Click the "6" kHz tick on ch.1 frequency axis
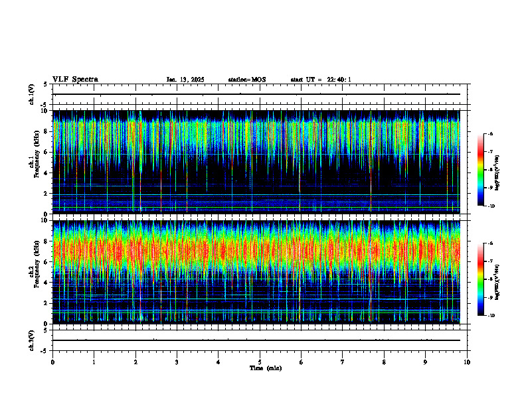The height and width of the screenshot is (406, 526). [x=46, y=152]
